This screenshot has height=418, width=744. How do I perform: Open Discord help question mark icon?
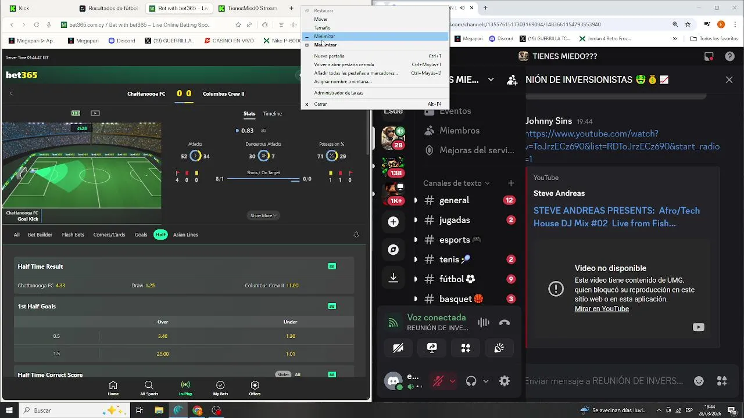tap(729, 56)
